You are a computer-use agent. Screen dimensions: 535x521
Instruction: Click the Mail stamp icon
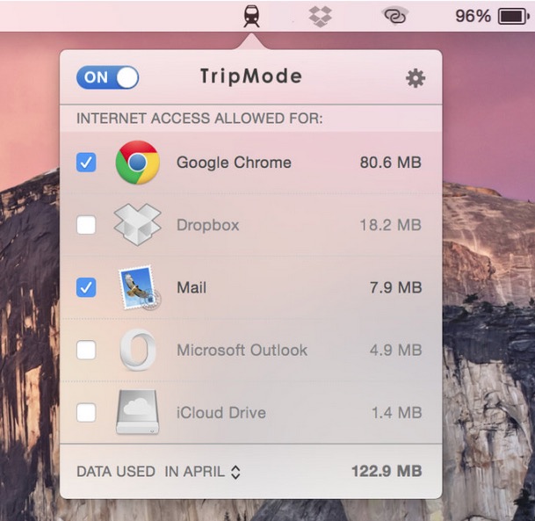coord(139,287)
